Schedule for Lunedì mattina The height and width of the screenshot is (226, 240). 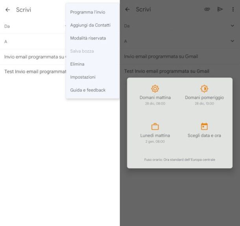coord(155,133)
